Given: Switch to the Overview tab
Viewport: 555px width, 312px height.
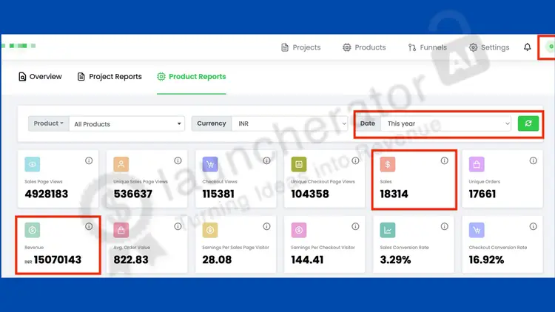Looking at the screenshot, I should (40, 77).
